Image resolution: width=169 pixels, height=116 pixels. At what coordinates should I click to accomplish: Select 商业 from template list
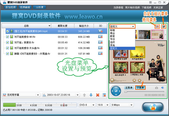[122, 33]
